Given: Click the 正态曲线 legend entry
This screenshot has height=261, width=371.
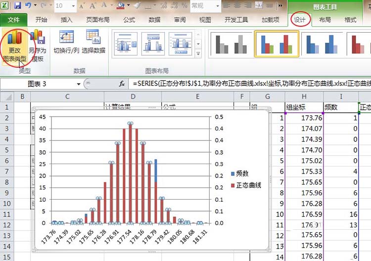Looking at the screenshot, I should [x=246, y=185].
